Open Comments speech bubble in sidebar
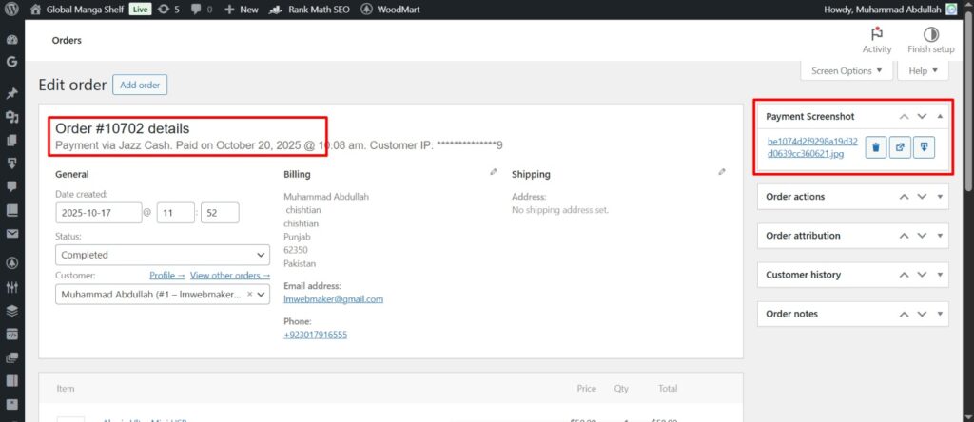Image resolution: width=974 pixels, height=422 pixels. 11,187
